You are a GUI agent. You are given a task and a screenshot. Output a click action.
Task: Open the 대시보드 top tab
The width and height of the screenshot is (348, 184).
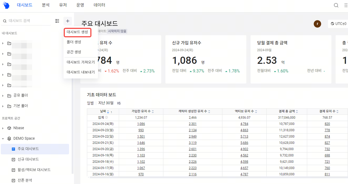tap(24, 5)
